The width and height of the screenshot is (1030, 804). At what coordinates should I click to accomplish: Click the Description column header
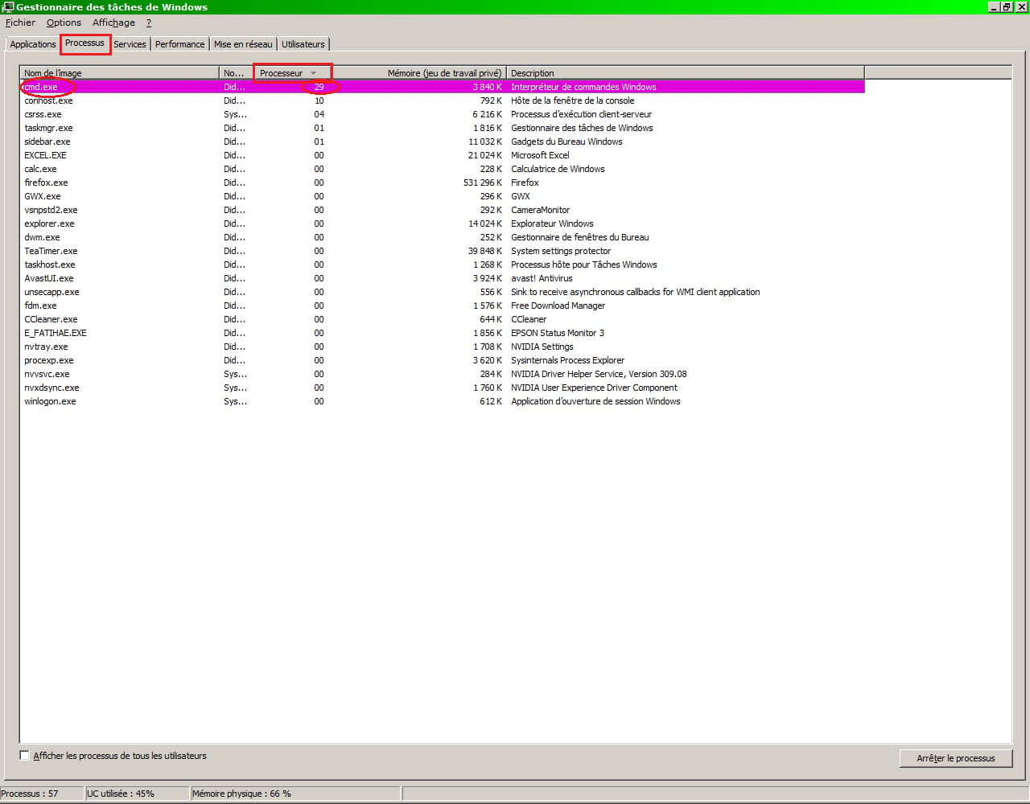pos(684,73)
